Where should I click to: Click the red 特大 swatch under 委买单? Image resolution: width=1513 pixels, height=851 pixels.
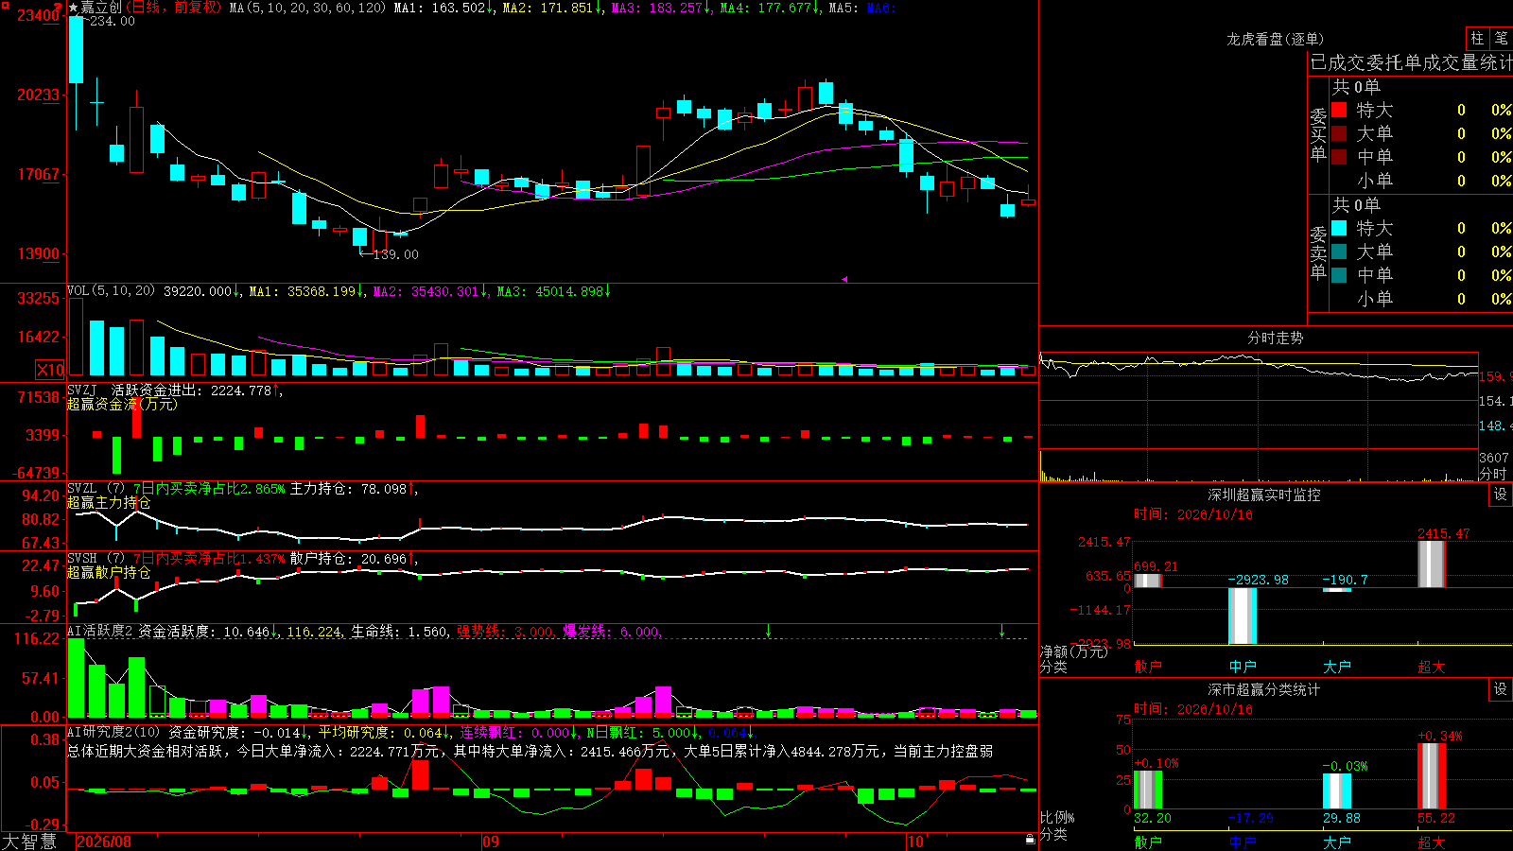[x=1339, y=110]
